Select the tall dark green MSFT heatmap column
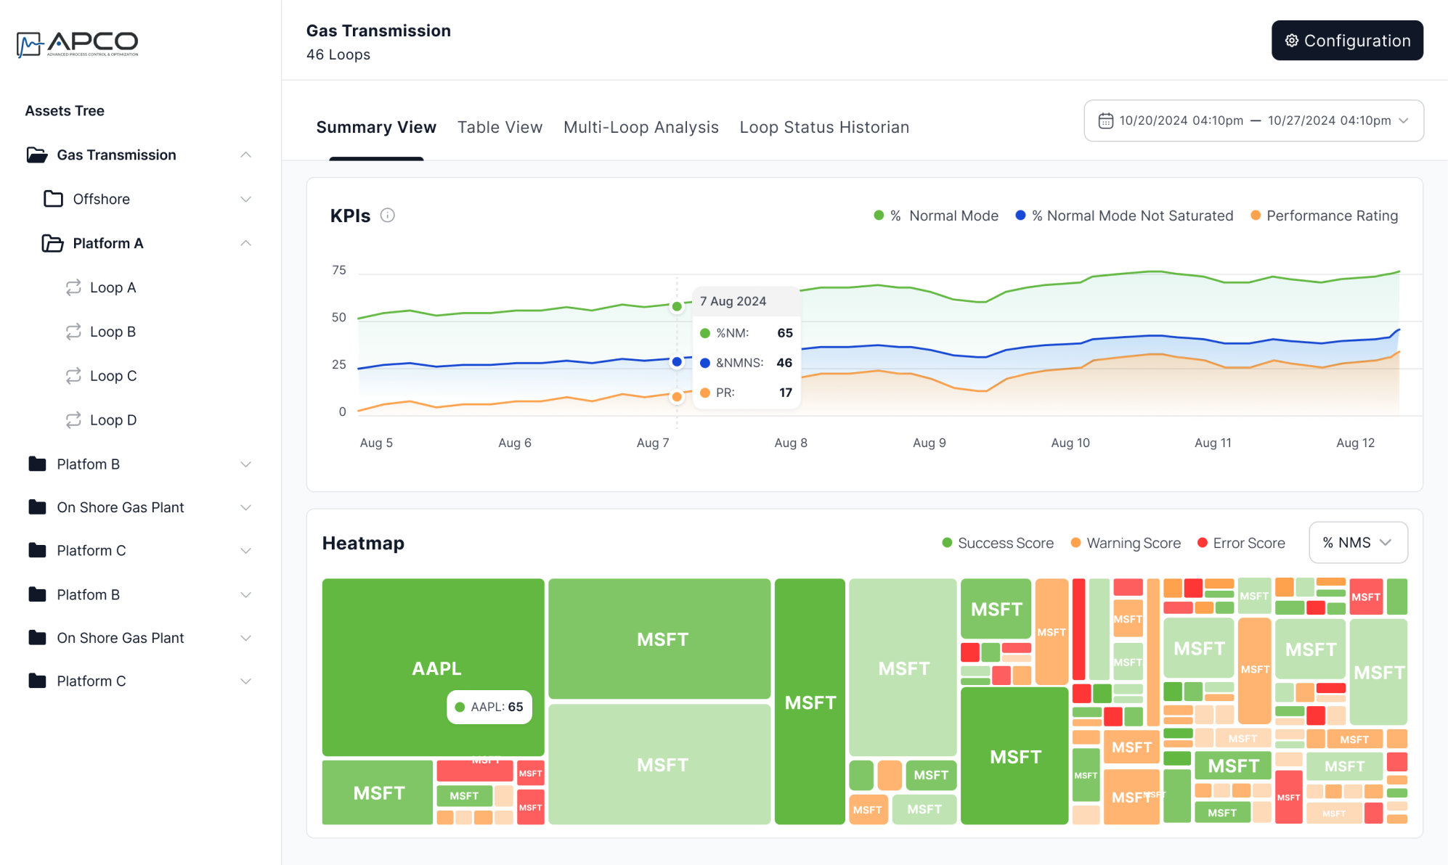This screenshot has width=1448, height=865. point(810,701)
